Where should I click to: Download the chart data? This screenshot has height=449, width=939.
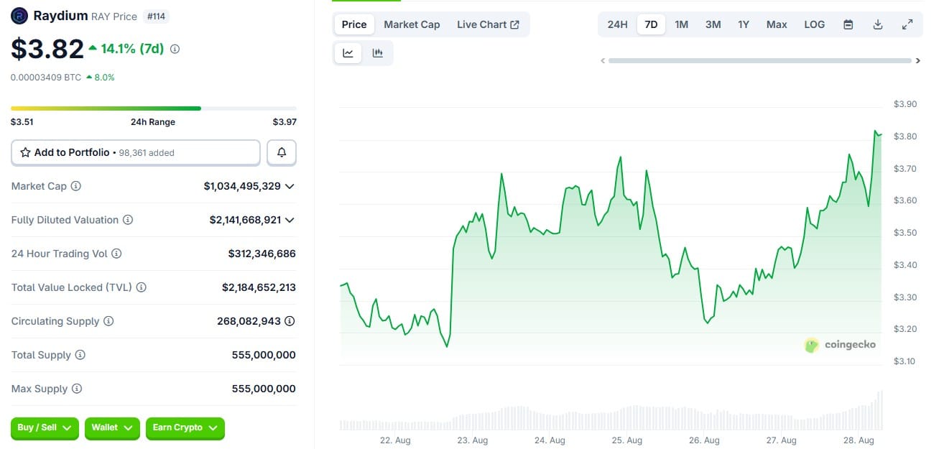point(877,24)
